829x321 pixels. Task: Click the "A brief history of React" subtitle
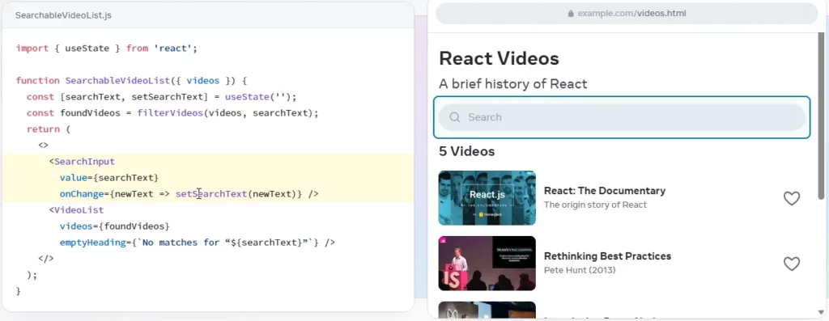512,84
